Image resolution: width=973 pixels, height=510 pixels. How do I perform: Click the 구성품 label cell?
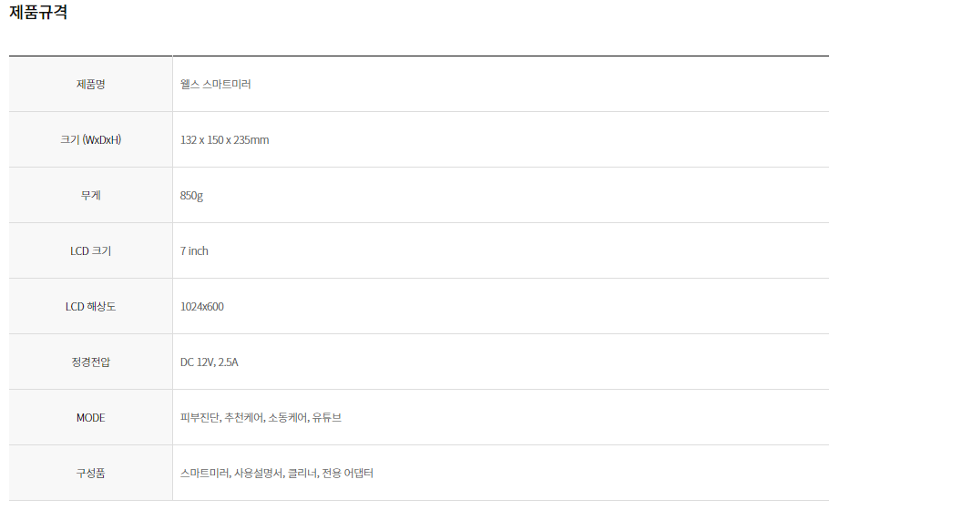click(91, 474)
